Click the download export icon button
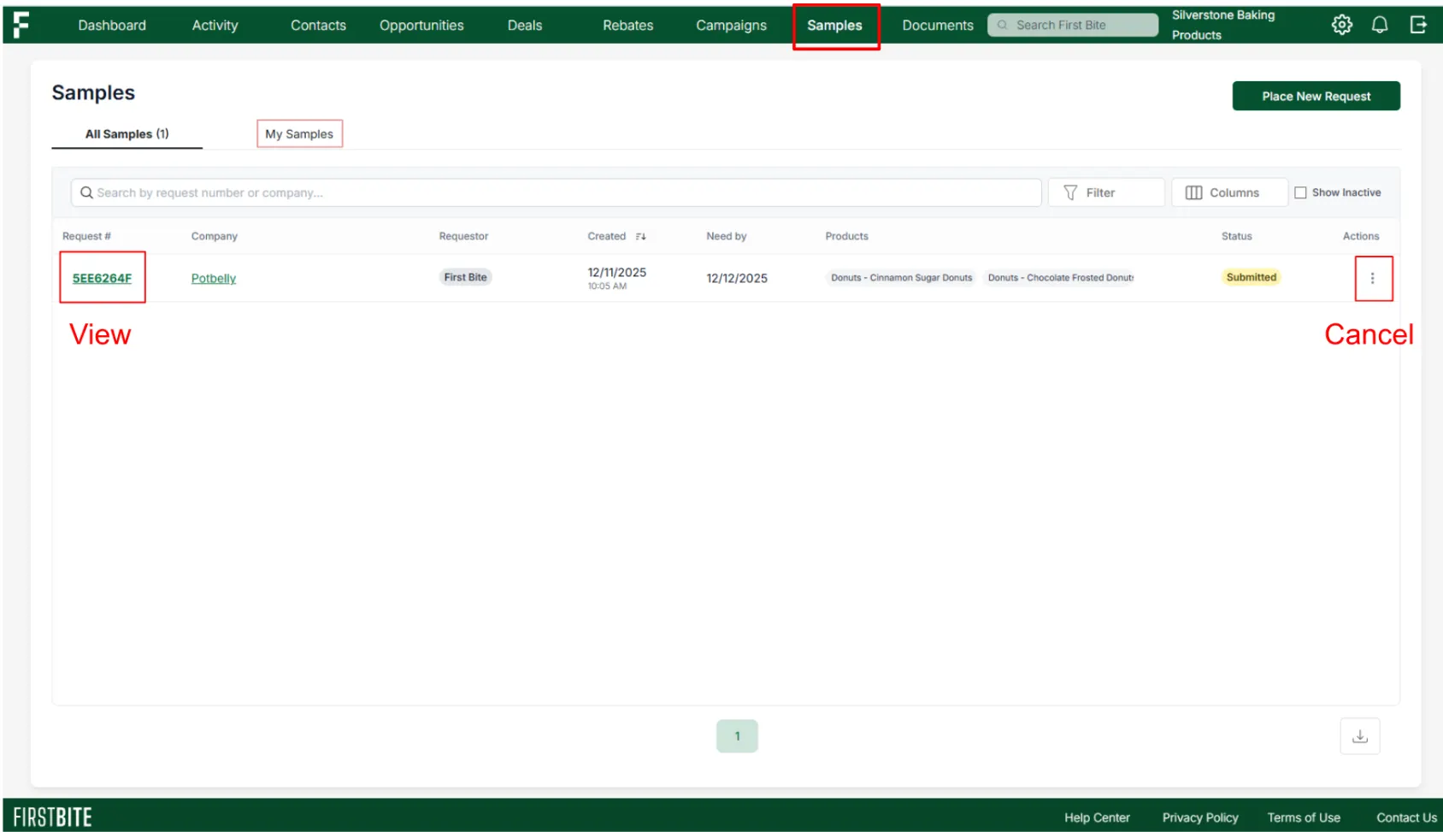 (1360, 736)
